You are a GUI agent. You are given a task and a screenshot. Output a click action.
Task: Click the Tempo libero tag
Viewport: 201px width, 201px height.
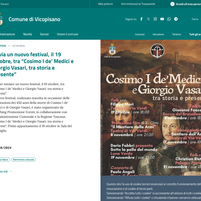(x=5, y=160)
